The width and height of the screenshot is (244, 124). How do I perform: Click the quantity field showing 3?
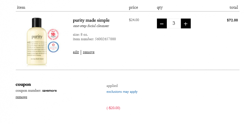click(174, 24)
